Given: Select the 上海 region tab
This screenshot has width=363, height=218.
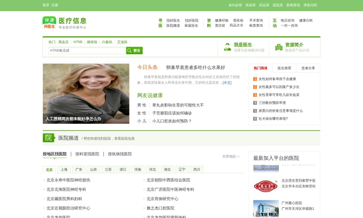Looking at the screenshot, I should (64, 169).
